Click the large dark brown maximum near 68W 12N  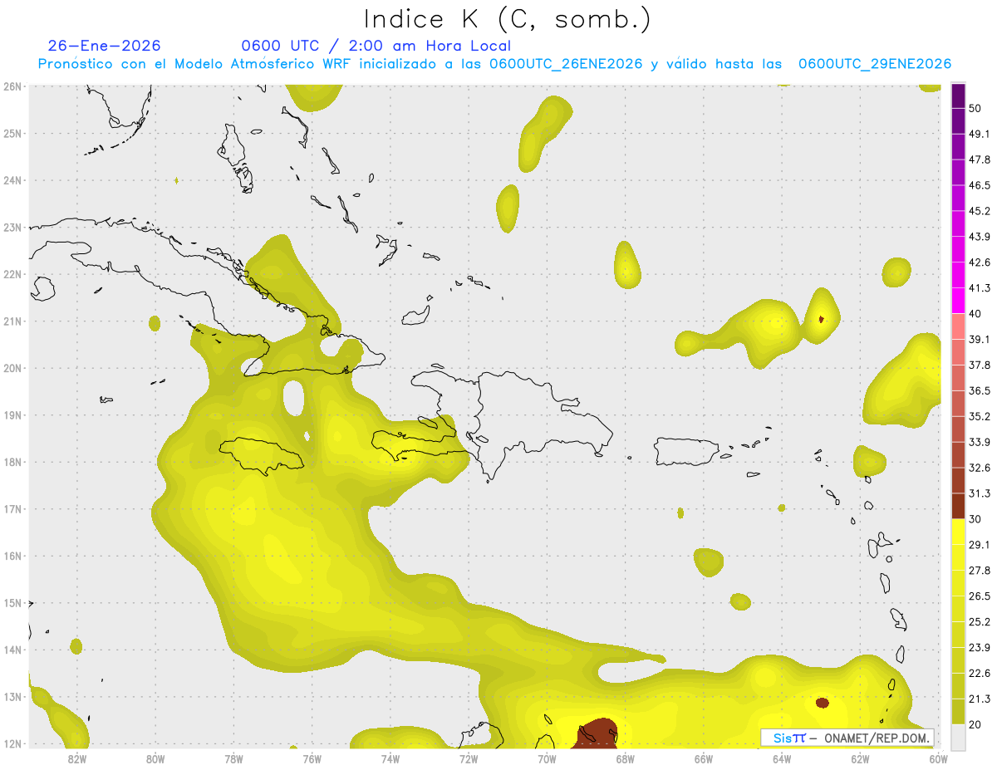tap(597, 733)
